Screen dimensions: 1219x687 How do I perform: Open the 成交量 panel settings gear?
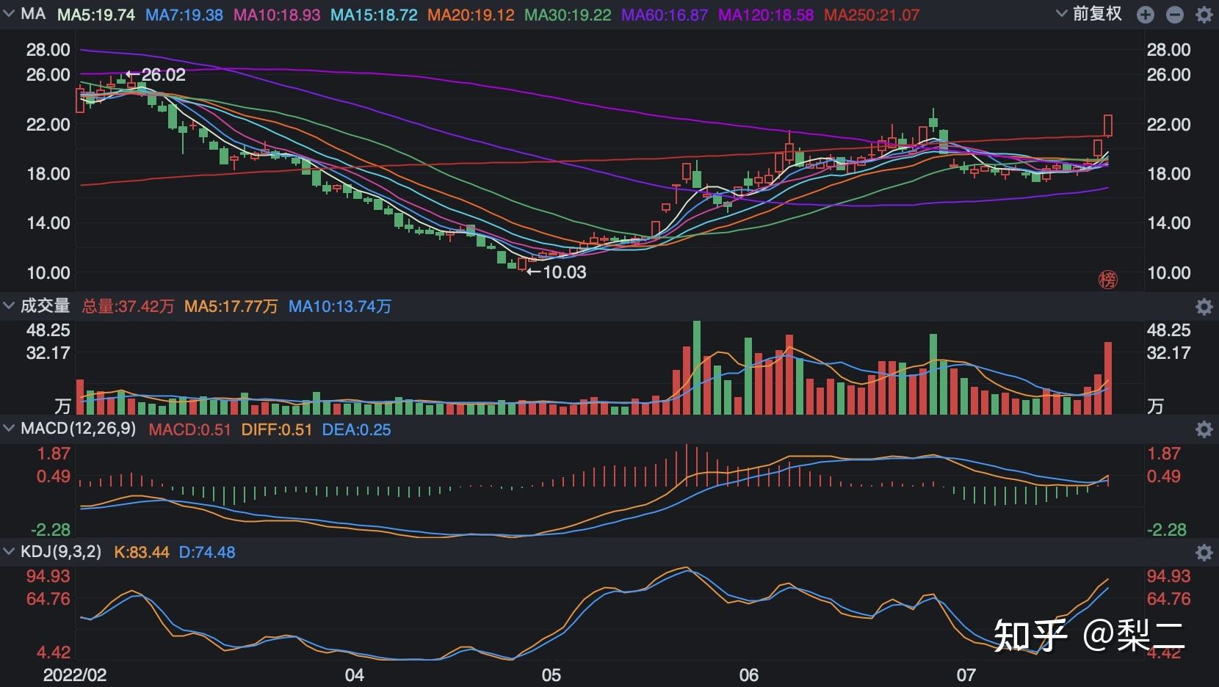pos(1204,307)
